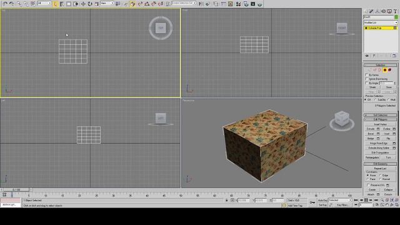Enable the By Vertex checkbox
Viewport: 400px width, 225px height.
coord(367,75)
